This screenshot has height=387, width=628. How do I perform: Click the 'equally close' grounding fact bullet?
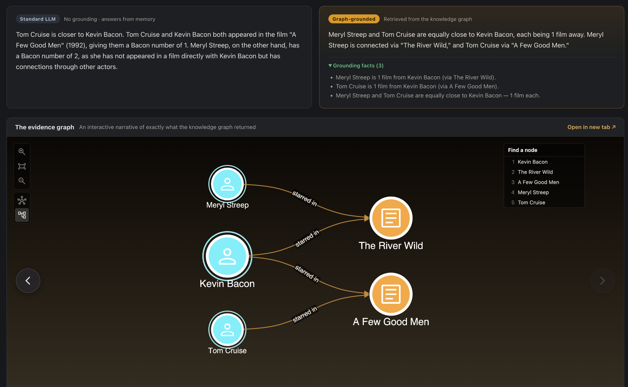(x=438, y=96)
